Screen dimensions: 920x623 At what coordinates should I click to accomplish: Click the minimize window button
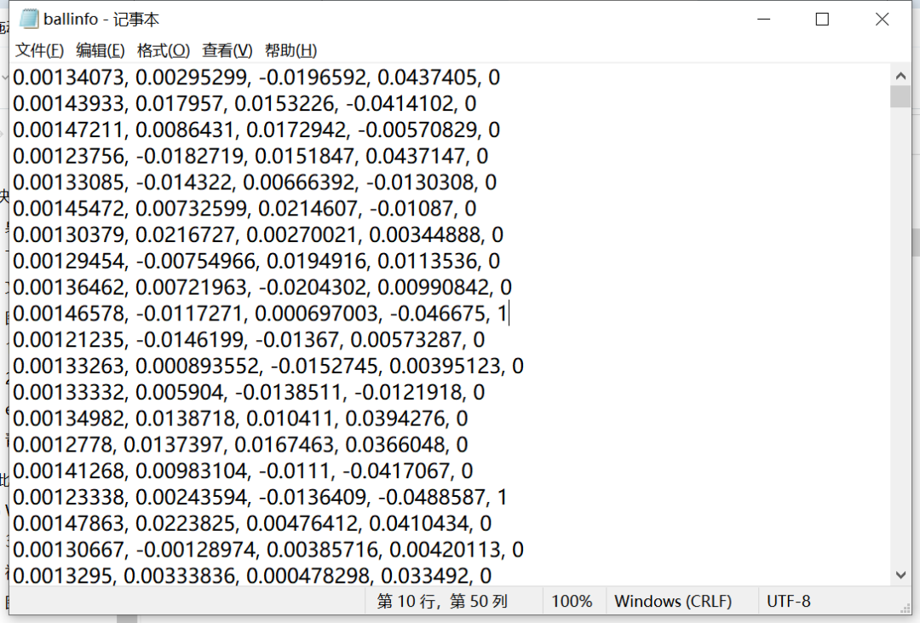click(764, 19)
